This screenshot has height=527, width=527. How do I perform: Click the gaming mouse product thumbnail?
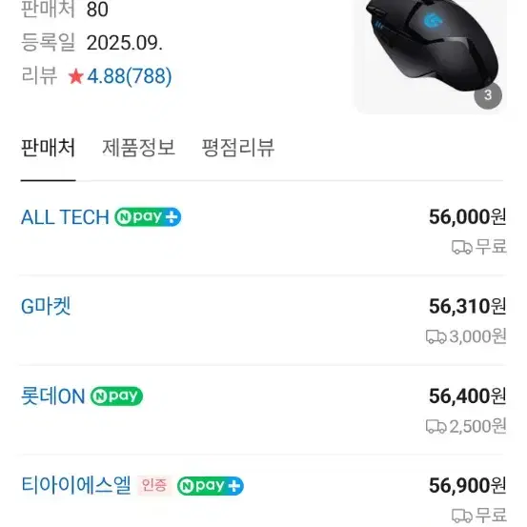coord(430,55)
